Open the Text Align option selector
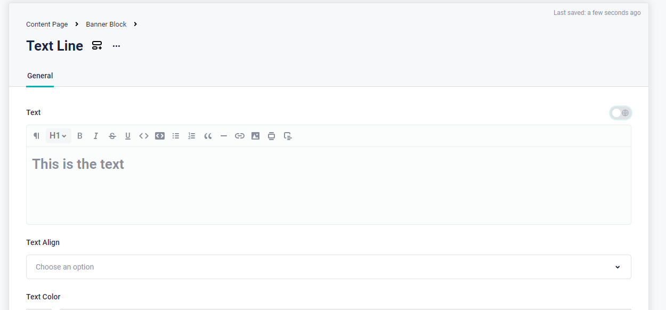The width and height of the screenshot is (666, 310). click(328, 266)
